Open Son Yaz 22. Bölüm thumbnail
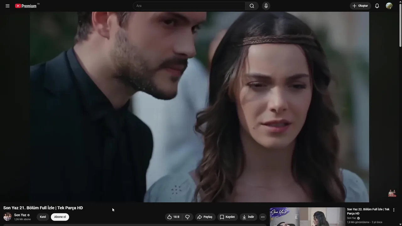The width and height of the screenshot is (402, 226). [x=307, y=217]
